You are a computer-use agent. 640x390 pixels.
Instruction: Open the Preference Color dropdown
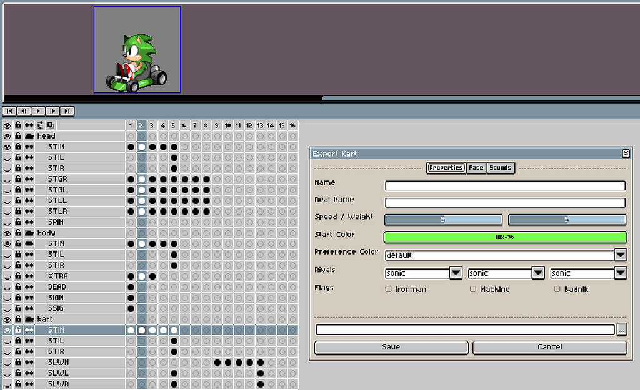(x=620, y=255)
